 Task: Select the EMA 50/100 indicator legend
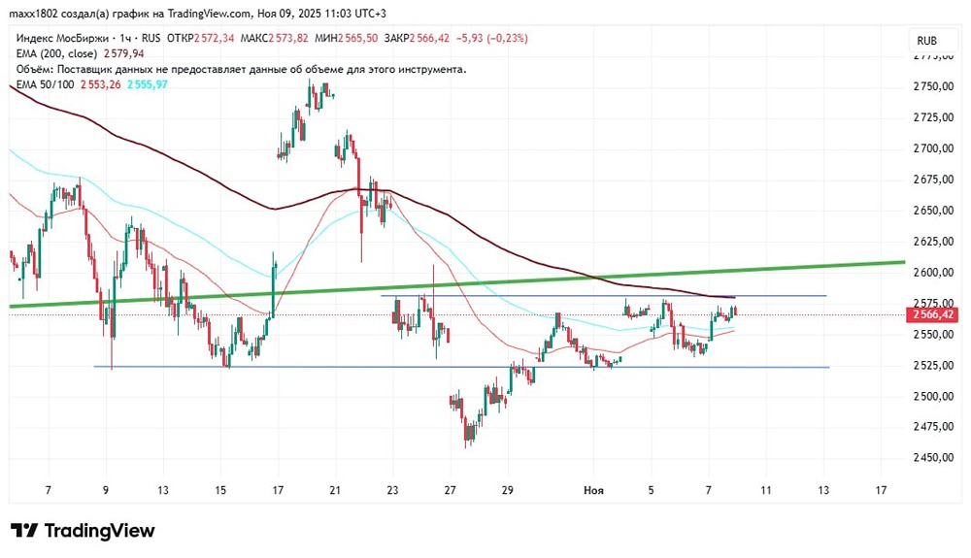(45, 84)
